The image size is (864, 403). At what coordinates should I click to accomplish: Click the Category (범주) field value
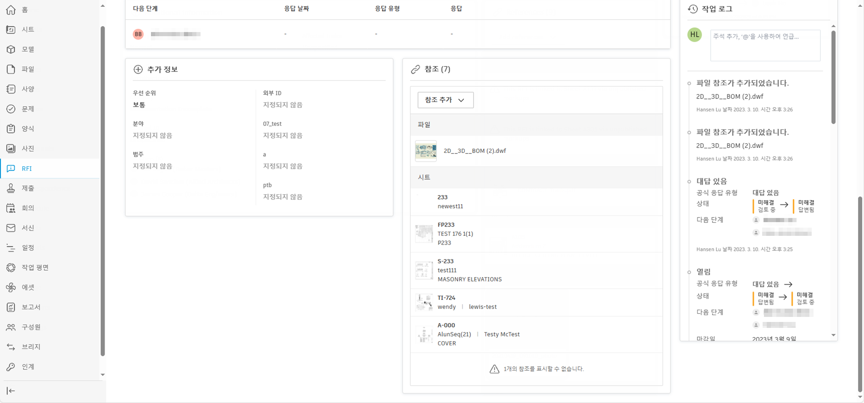[x=152, y=166]
